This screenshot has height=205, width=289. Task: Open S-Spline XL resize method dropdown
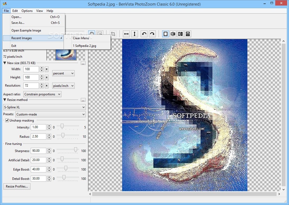[45, 107]
